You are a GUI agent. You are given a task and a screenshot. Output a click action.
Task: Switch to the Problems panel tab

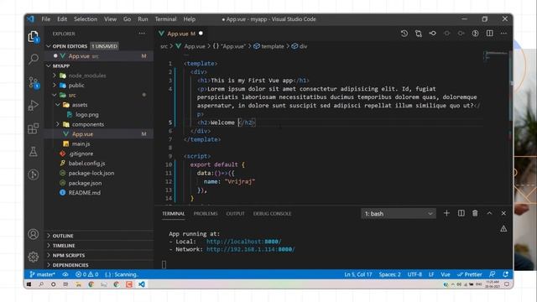pos(206,213)
